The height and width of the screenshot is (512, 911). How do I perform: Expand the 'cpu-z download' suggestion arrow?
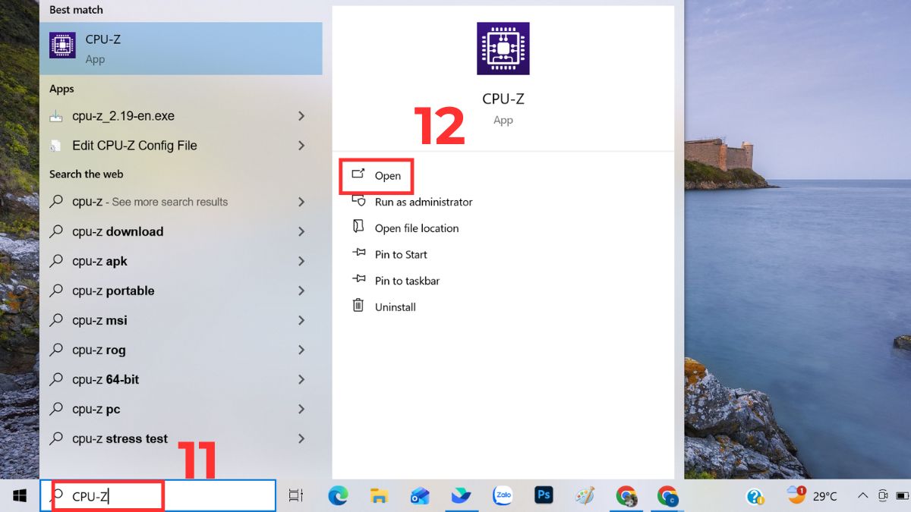301,231
